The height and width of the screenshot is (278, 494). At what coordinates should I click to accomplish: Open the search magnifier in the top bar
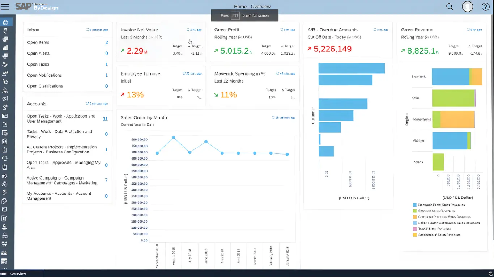[449, 7]
